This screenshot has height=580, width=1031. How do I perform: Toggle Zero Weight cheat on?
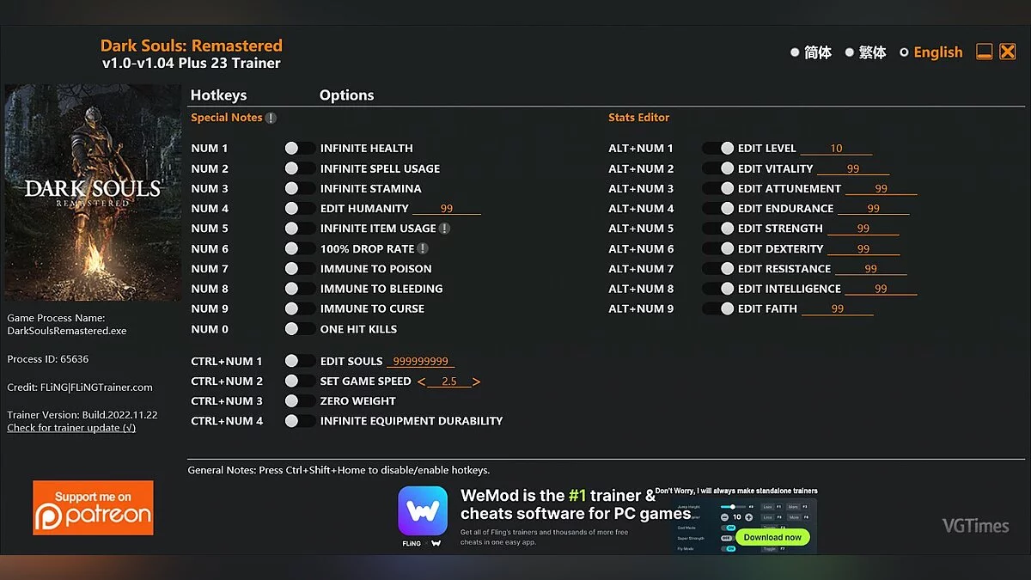tap(299, 401)
